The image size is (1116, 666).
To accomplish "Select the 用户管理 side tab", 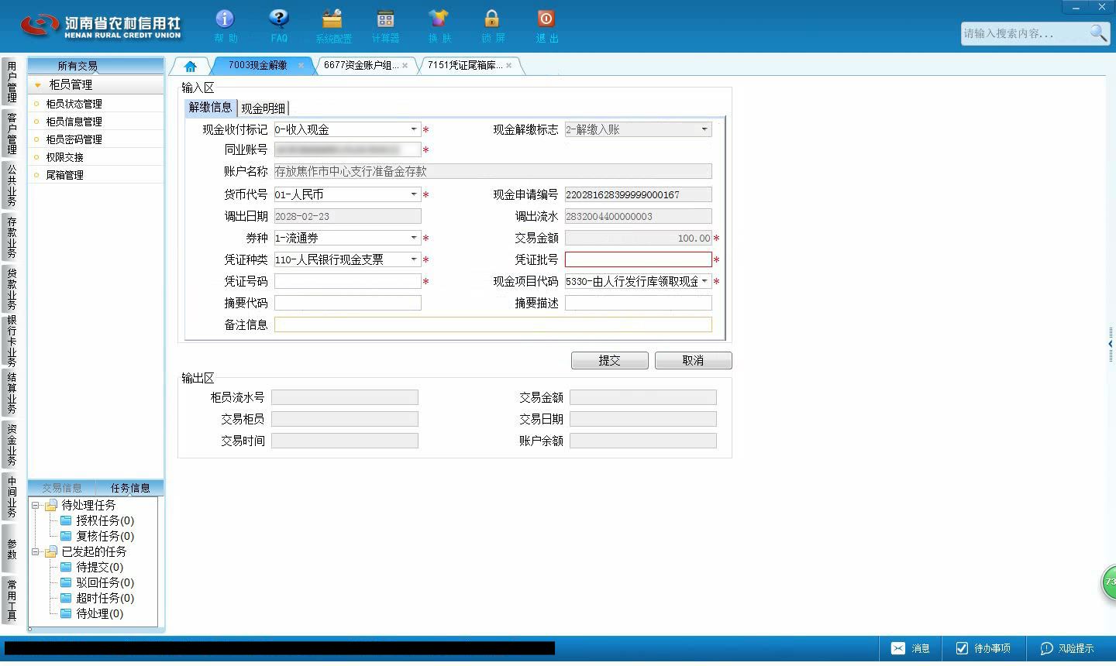I will coord(12,81).
